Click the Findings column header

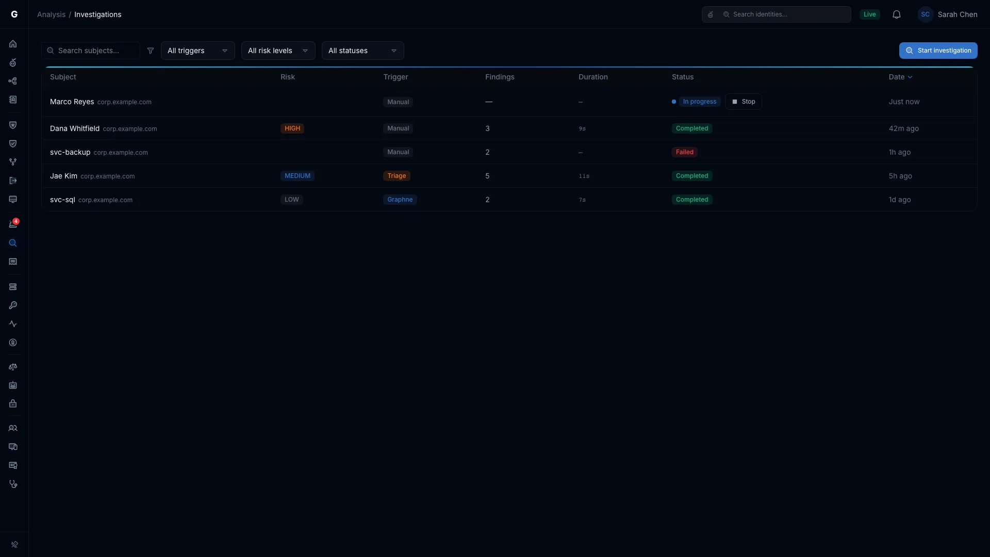pyautogui.click(x=500, y=77)
